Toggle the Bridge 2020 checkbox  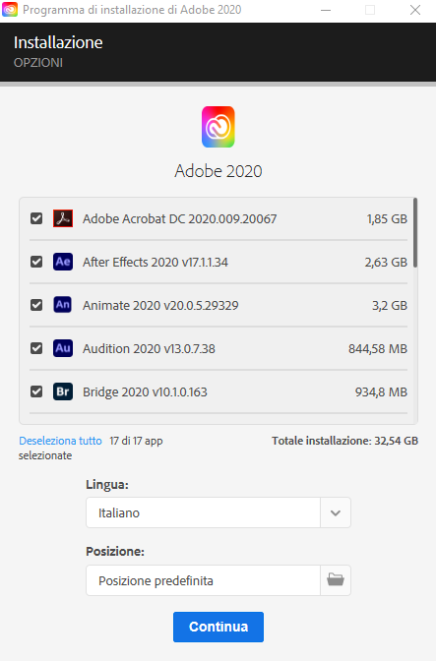point(36,391)
